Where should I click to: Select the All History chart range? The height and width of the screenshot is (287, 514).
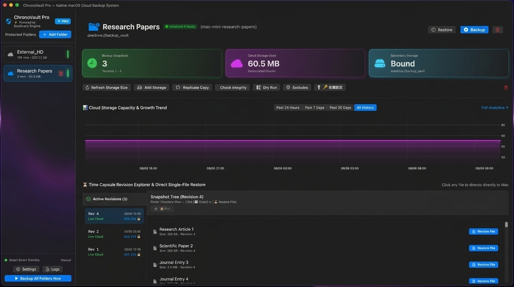365,107
